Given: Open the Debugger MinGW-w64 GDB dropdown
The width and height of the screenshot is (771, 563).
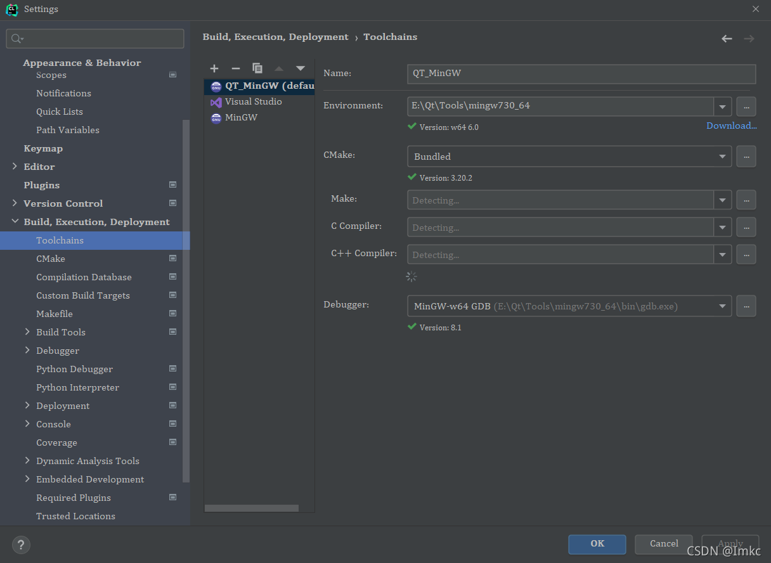Looking at the screenshot, I should pos(723,306).
